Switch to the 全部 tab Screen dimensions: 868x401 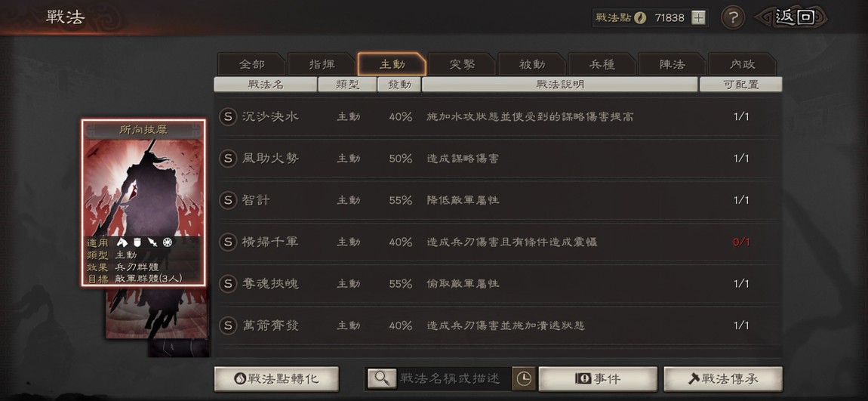coord(252,65)
